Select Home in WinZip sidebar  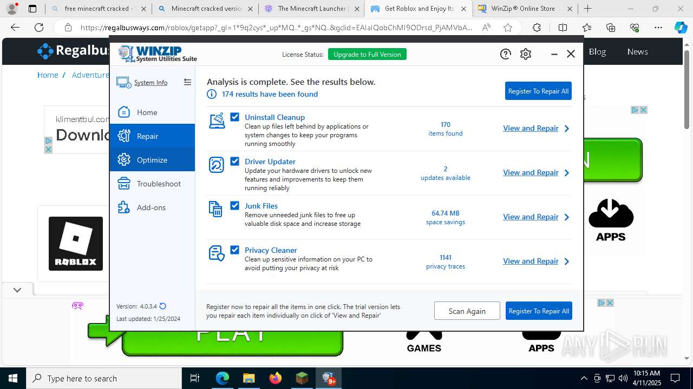152,112
